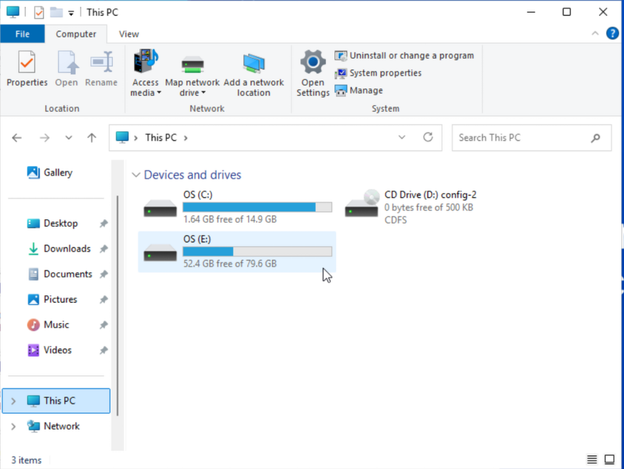
Task: Click the Refresh icon in the address bar
Action: click(428, 137)
